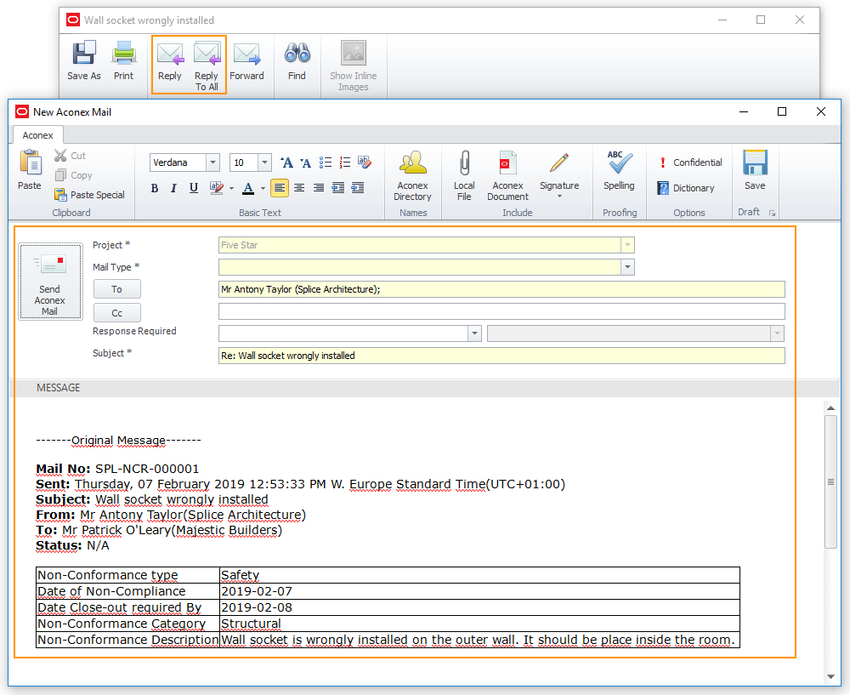The image size is (850, 695).
Task: Click the 2019-02-07 Date of Non-Compliance cell
Action: point(479,591)
